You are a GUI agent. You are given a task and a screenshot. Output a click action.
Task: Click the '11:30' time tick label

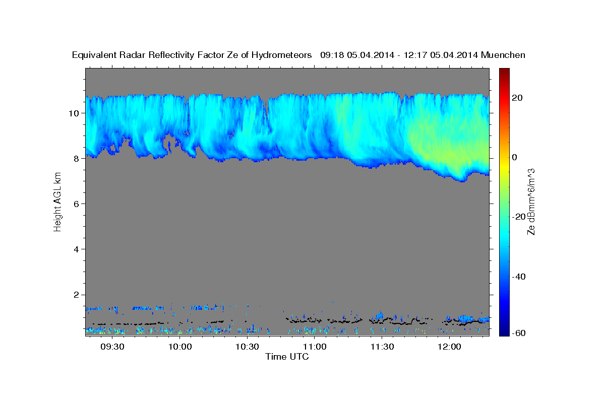click(x=382, y=347)
